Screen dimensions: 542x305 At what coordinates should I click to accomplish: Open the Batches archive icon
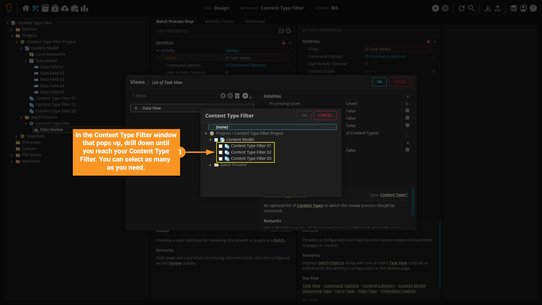45,8
